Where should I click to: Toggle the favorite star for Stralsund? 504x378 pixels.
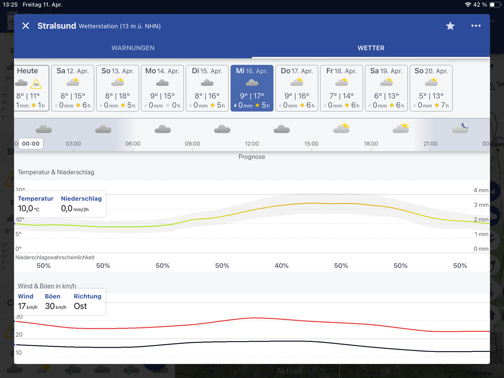450,26
